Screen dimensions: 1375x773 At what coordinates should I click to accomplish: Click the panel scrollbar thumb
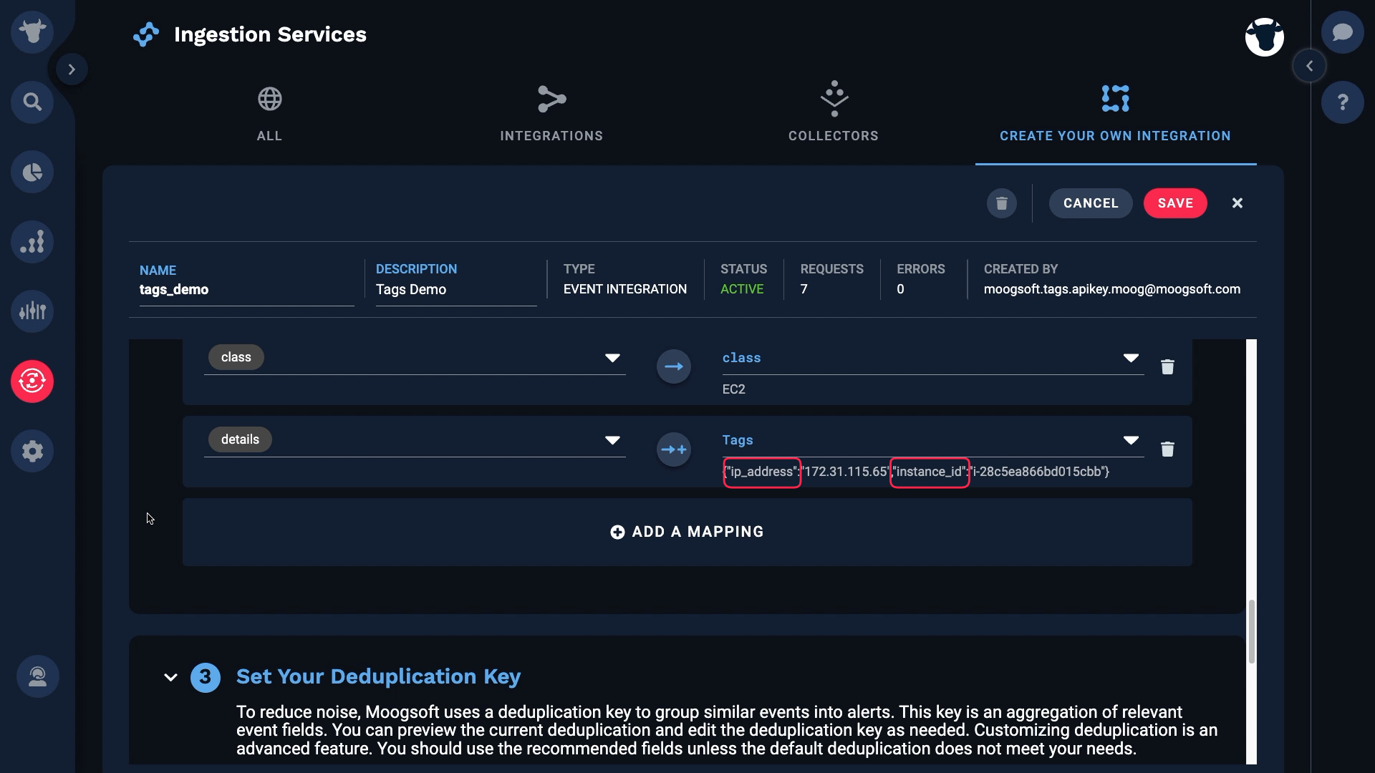tap(1252, 631)
